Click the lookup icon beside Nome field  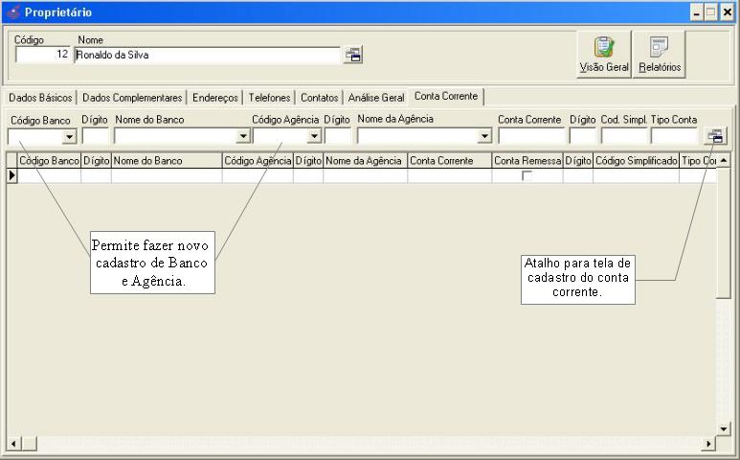[x=353, y=56]
